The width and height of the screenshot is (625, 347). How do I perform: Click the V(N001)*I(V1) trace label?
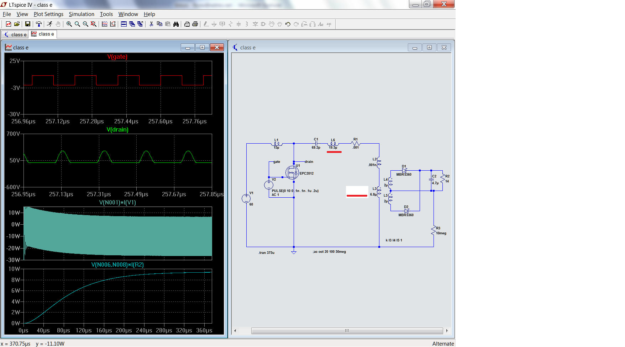pyautogui.click(x=117, y=202)
